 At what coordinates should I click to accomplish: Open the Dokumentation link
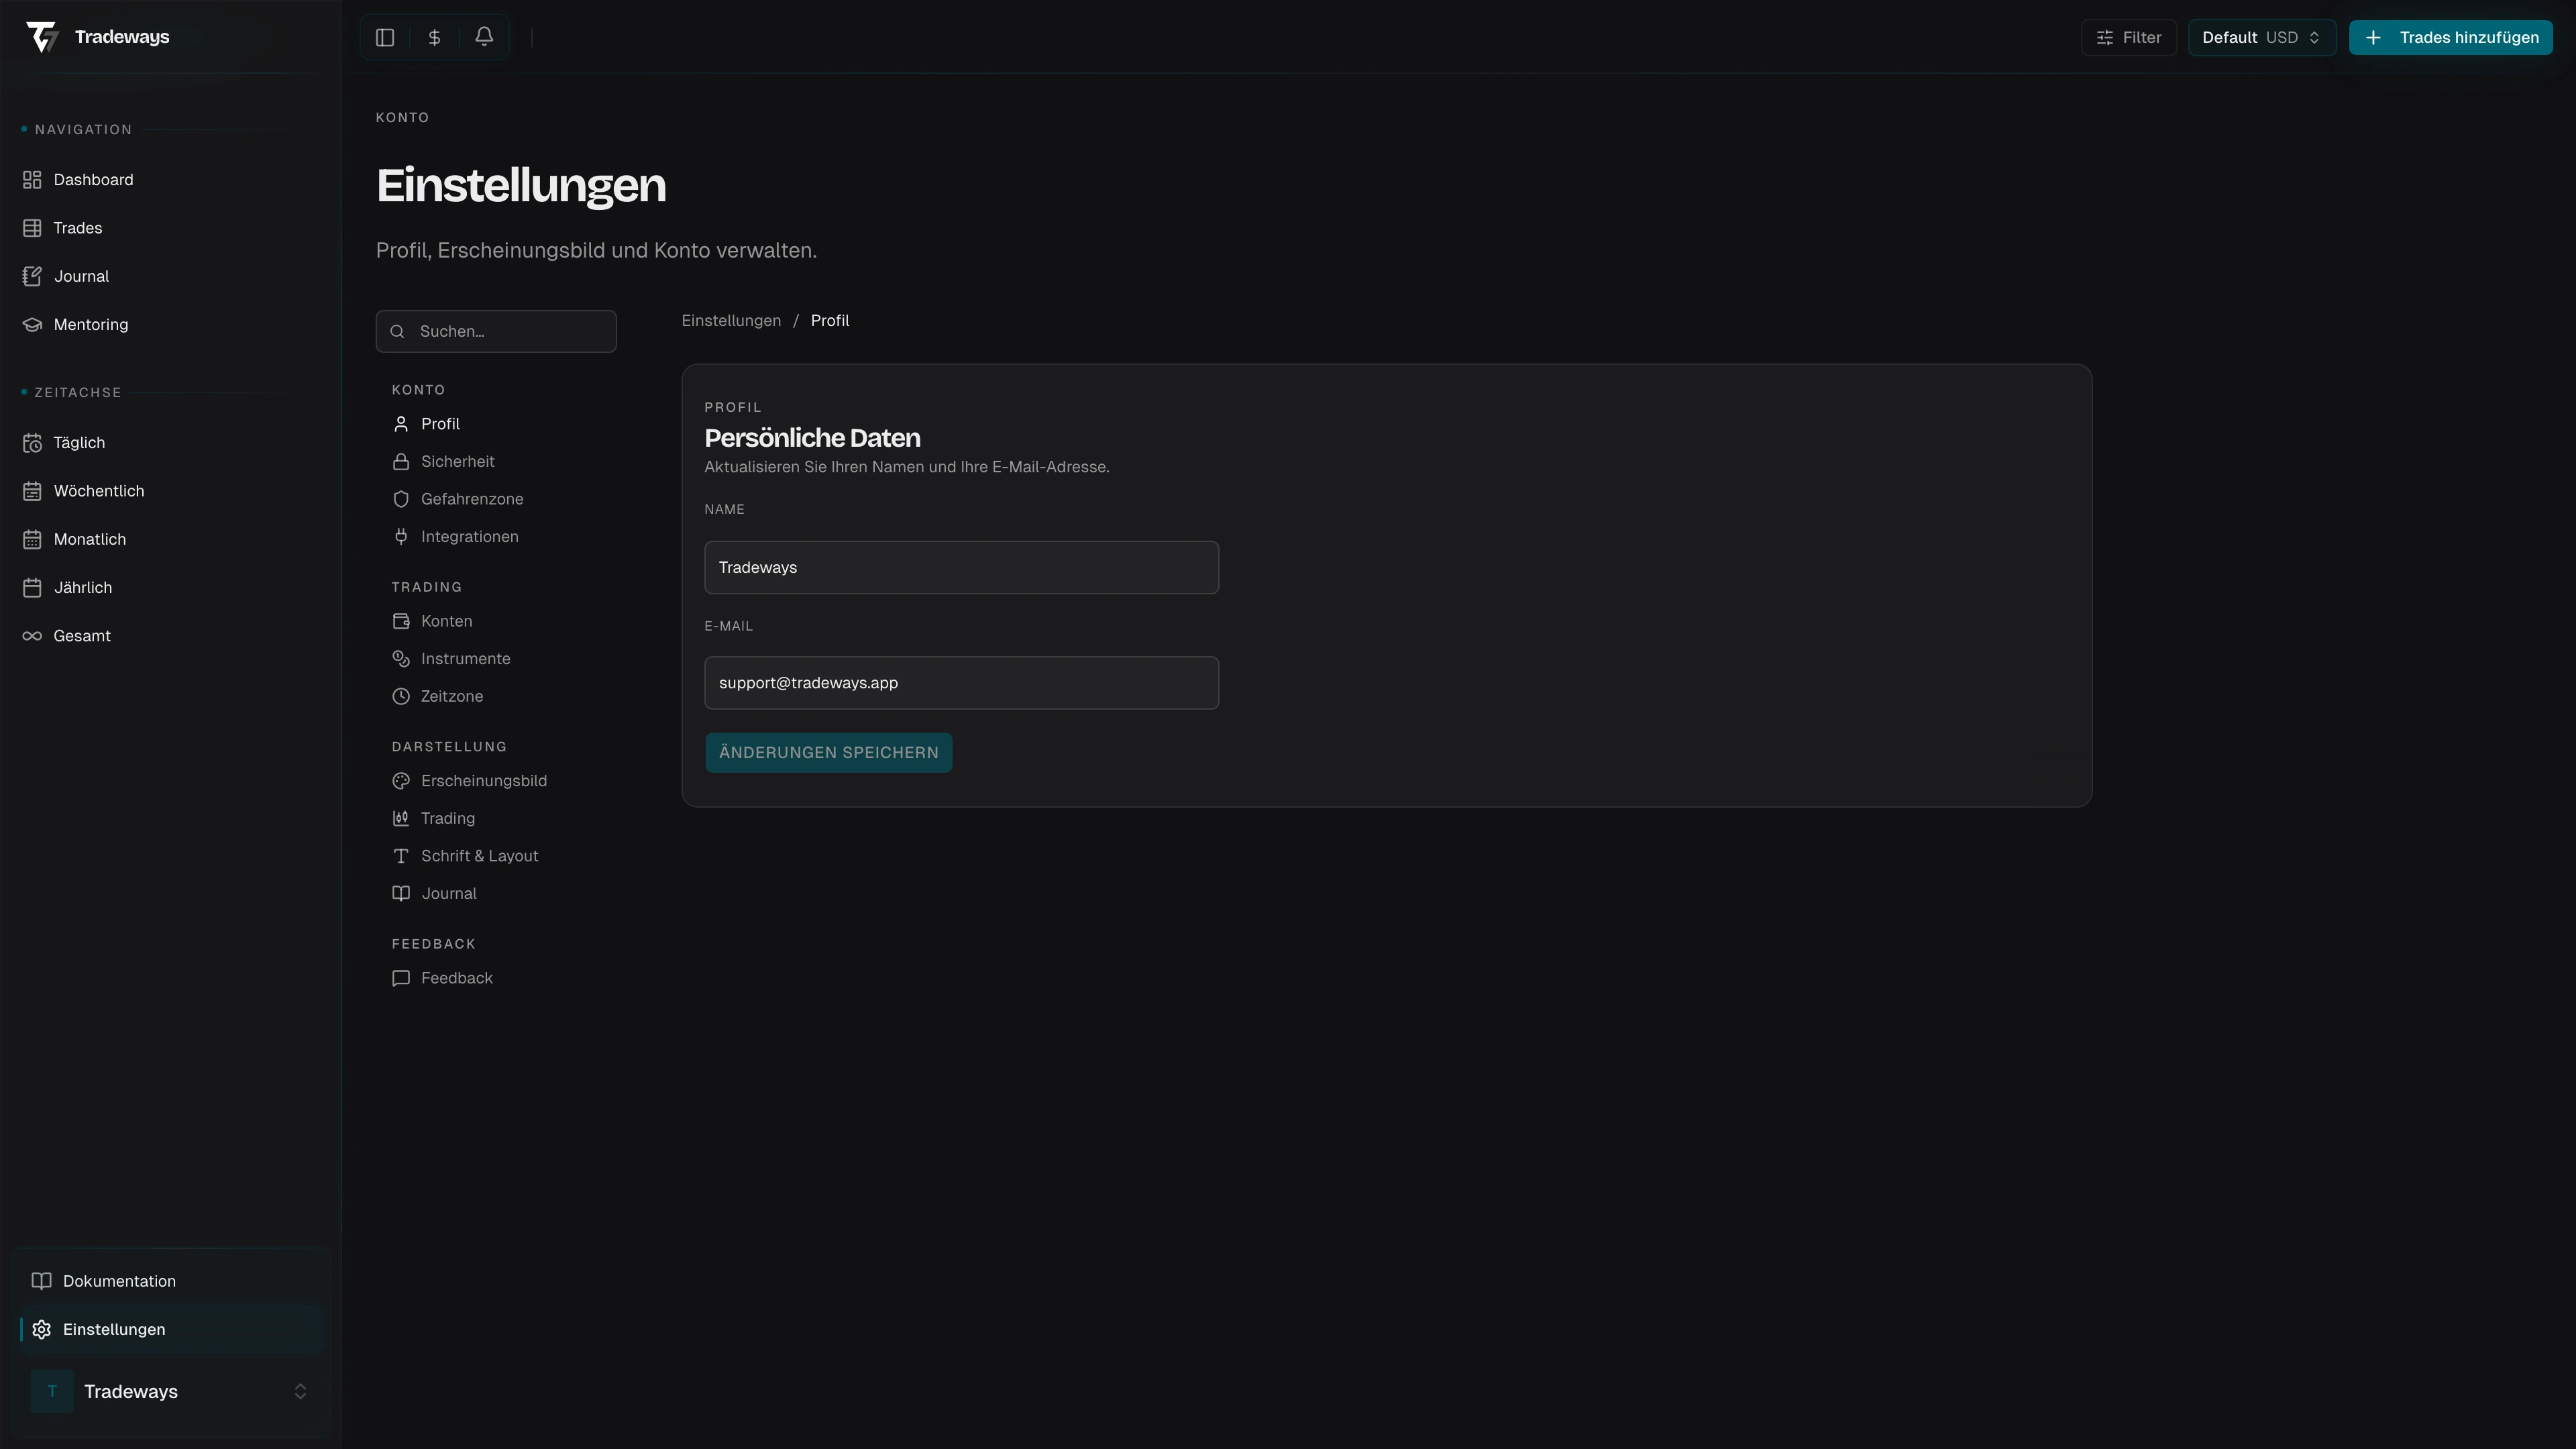(118, 1280)
